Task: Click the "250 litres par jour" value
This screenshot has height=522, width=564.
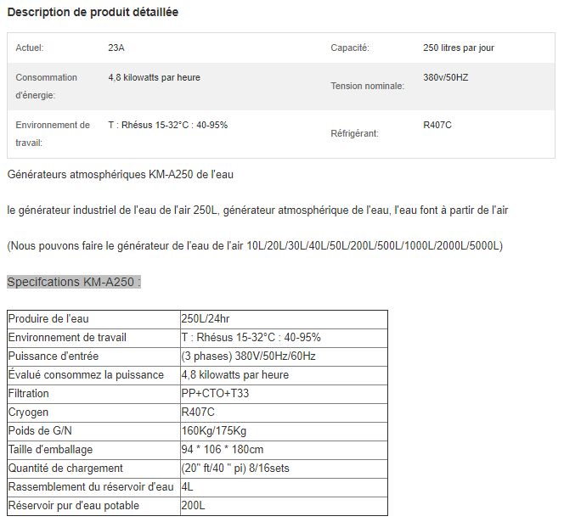Action: coord(458,48)
